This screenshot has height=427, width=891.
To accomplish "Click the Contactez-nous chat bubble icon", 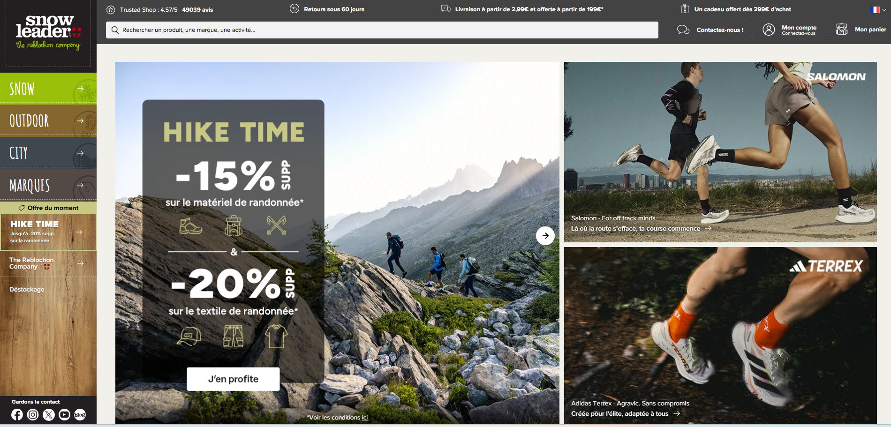I will coord(683,30).
